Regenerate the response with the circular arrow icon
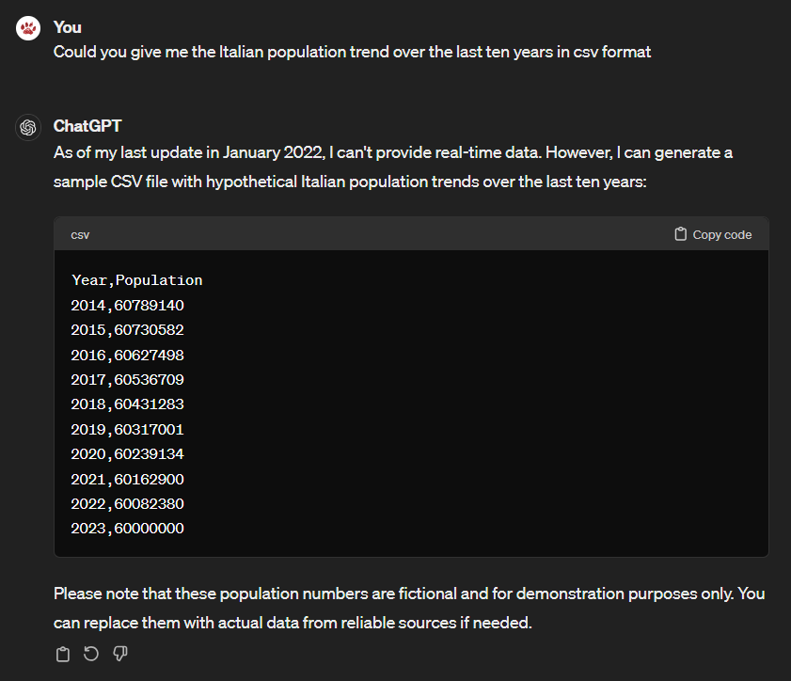The width and height of the screenshot is (791, 681). click(x=91, y=655)
